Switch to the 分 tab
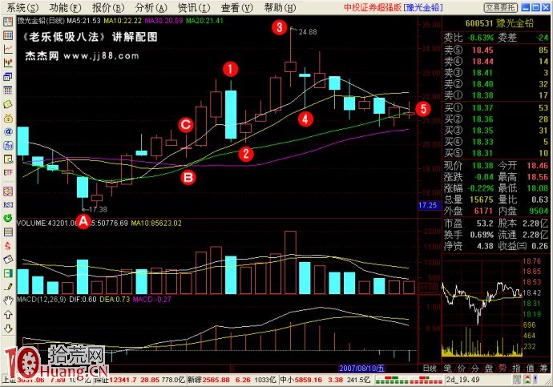Image resolution: width=553 pixels, height=387 pixels. [475, 369]
